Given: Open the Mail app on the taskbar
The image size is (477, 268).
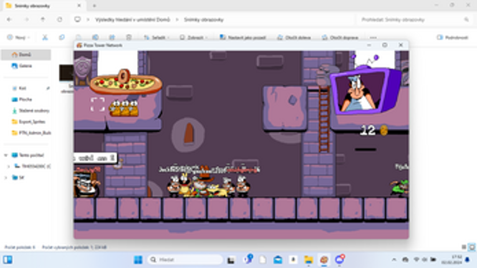Looking at the screenshot, I should (x=277, y=259).
